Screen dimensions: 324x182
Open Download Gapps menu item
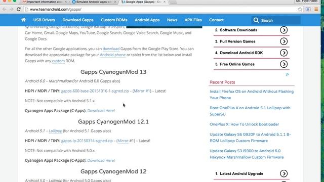pos(78,20)
